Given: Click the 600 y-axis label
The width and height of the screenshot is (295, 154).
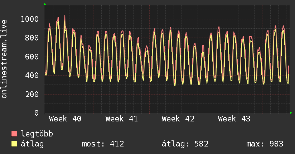Looking at the screenshot, I should point(32,57).
